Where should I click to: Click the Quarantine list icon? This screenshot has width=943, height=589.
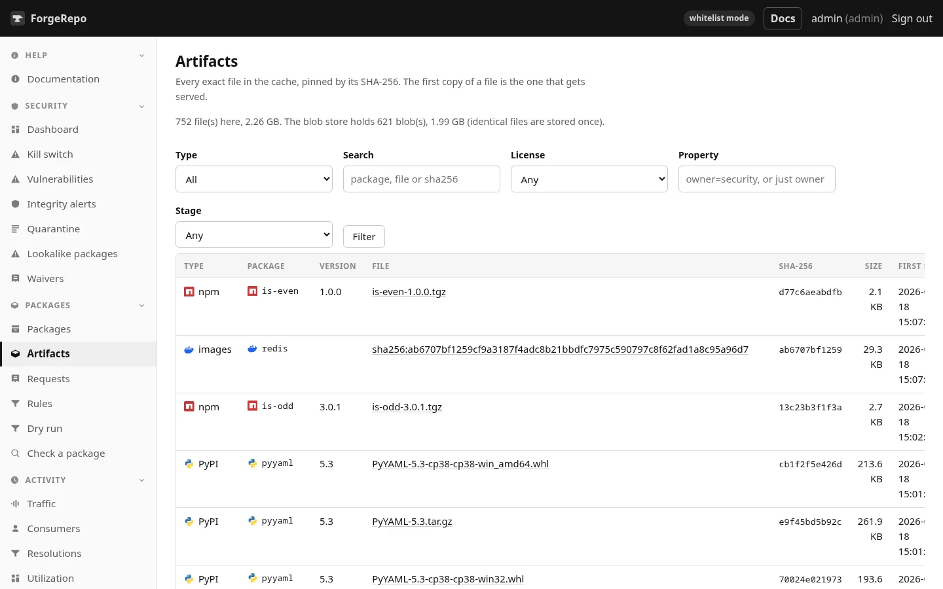point(15,229)
